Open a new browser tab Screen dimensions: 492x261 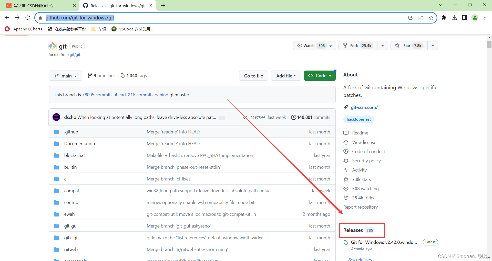click(x=163, y=5)
